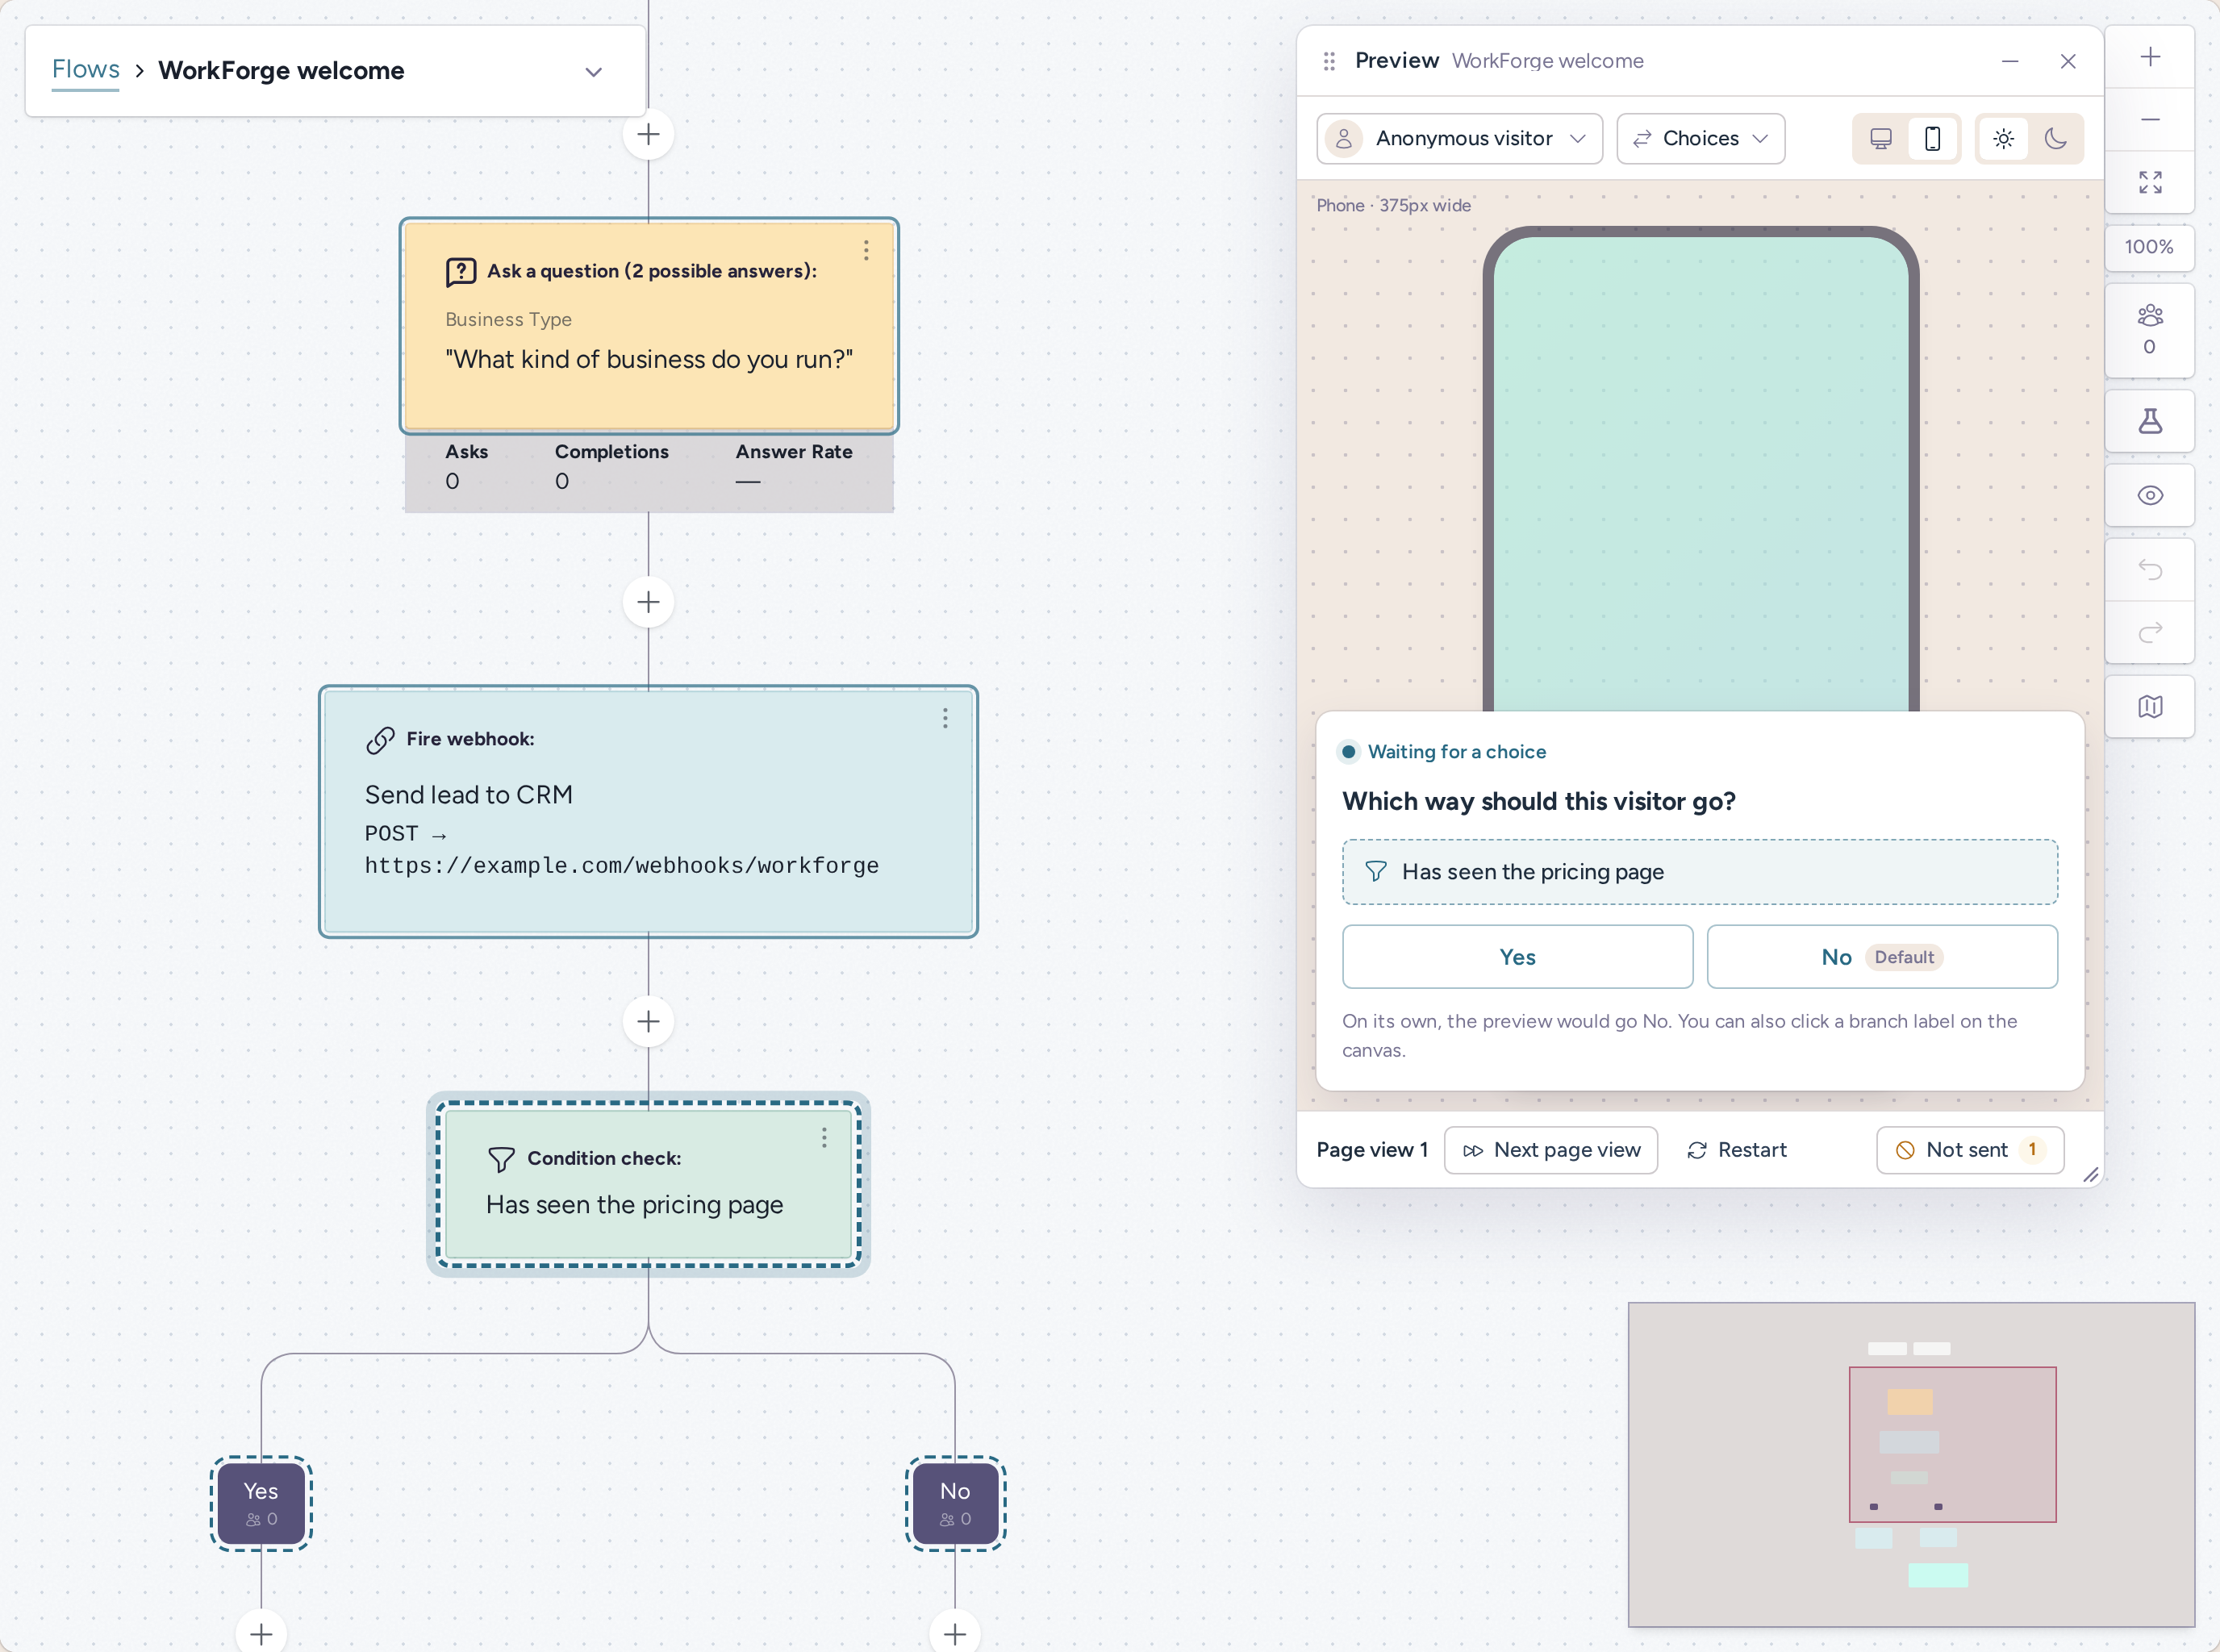Open the Not sent status

[1970, 1150]
